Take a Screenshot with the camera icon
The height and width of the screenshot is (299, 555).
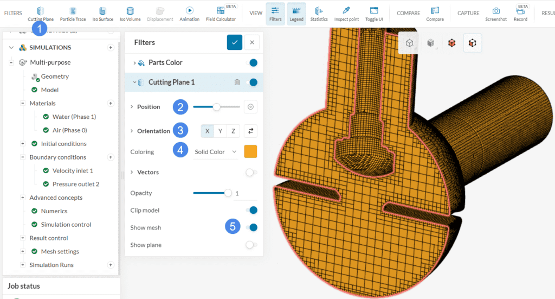tap(496, 14)
